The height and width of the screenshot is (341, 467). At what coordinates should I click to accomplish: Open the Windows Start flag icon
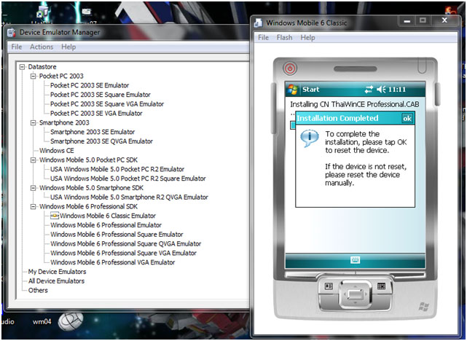(293, 90)
